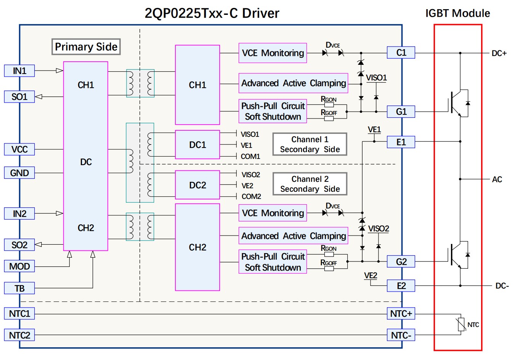Image resolution: width=515 pixels, height=356 pixels.
Task: Select the VISO2 diode symbol
Action: (379, 247)
